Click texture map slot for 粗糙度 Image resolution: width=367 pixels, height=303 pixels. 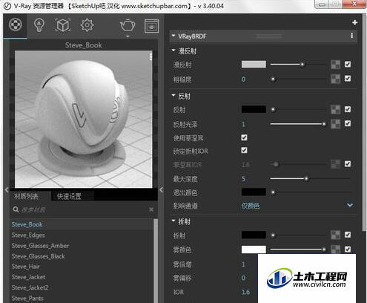(335, 79)
